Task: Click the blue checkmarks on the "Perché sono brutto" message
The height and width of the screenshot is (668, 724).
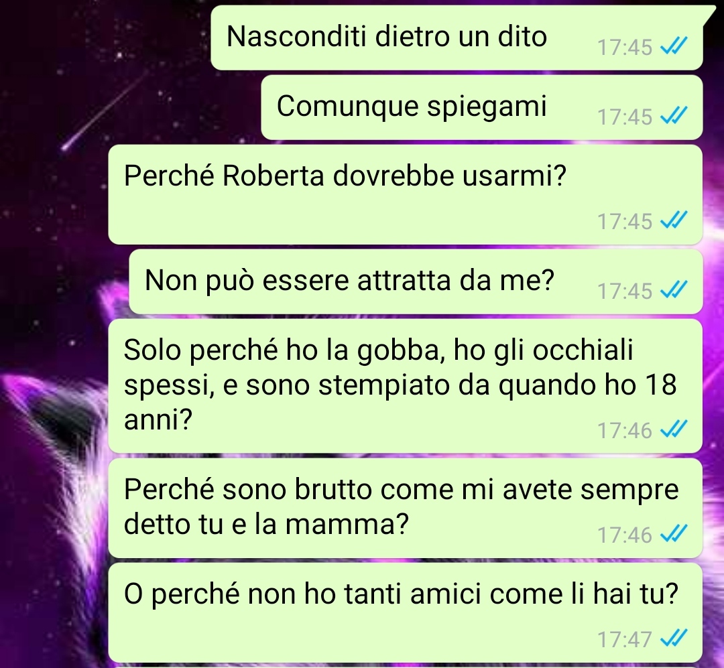Action: point(674,534)
